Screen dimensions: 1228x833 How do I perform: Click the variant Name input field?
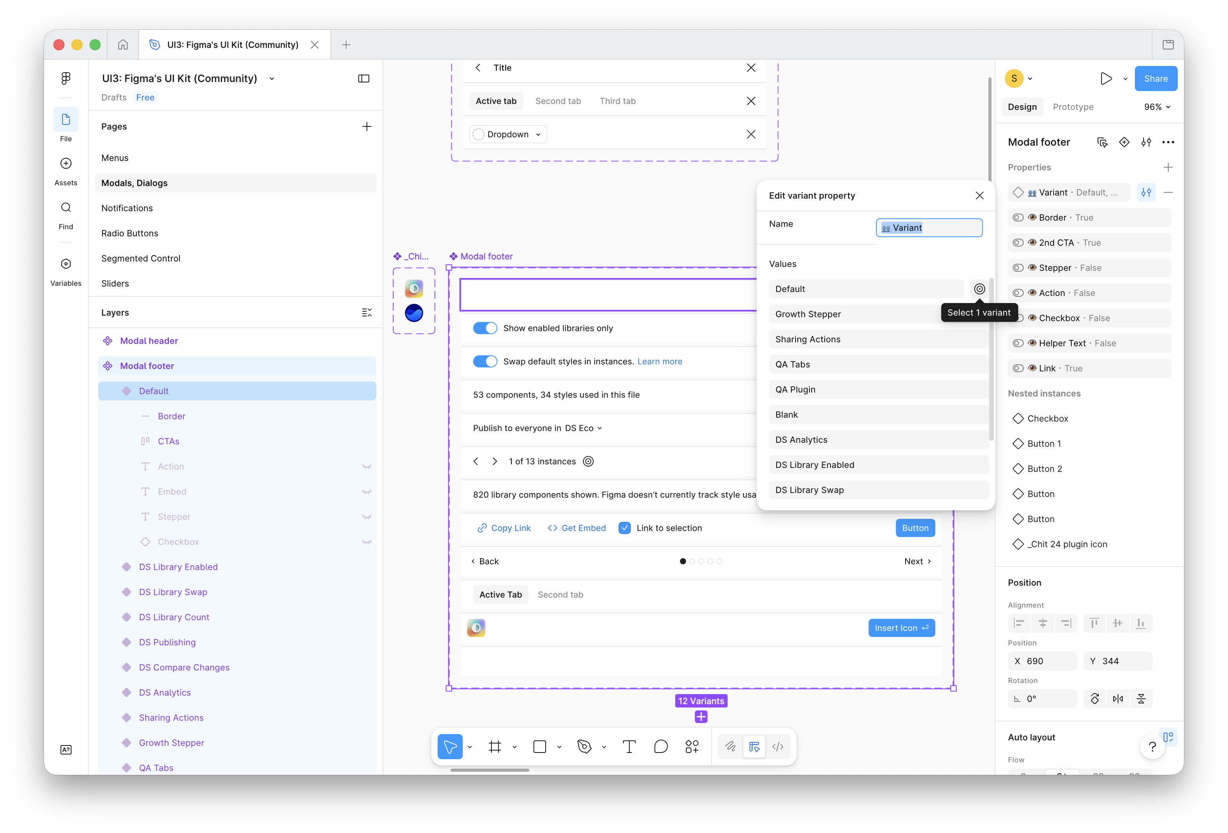[x=929, y=228]
